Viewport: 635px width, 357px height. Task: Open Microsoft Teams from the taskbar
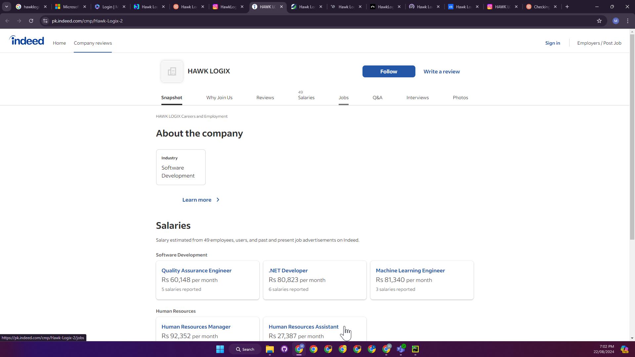coord(401,349)
